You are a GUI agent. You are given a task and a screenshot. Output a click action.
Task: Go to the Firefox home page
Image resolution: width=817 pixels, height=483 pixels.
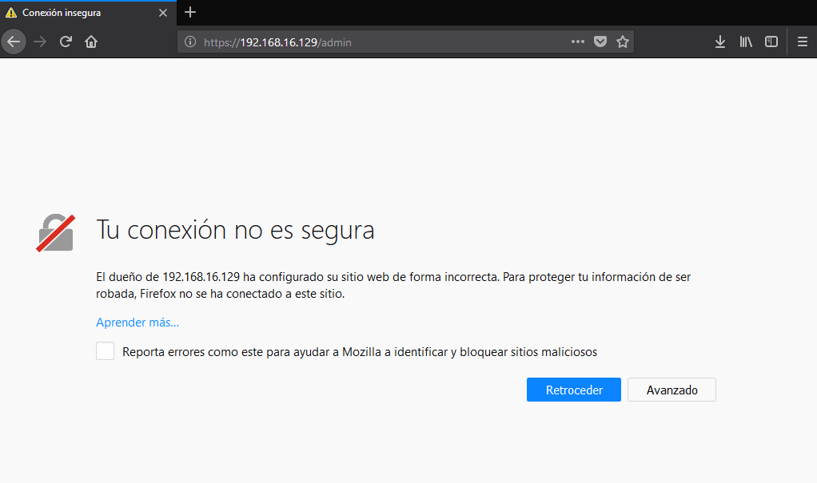[x=91, y=42]
